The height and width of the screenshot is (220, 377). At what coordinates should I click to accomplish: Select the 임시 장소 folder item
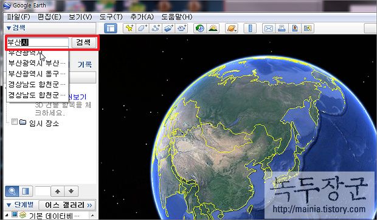coord(44,123)
